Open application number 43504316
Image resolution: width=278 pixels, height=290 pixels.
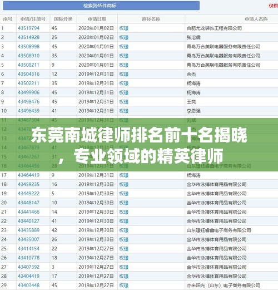pyautogui.click(x=28, y=74)
